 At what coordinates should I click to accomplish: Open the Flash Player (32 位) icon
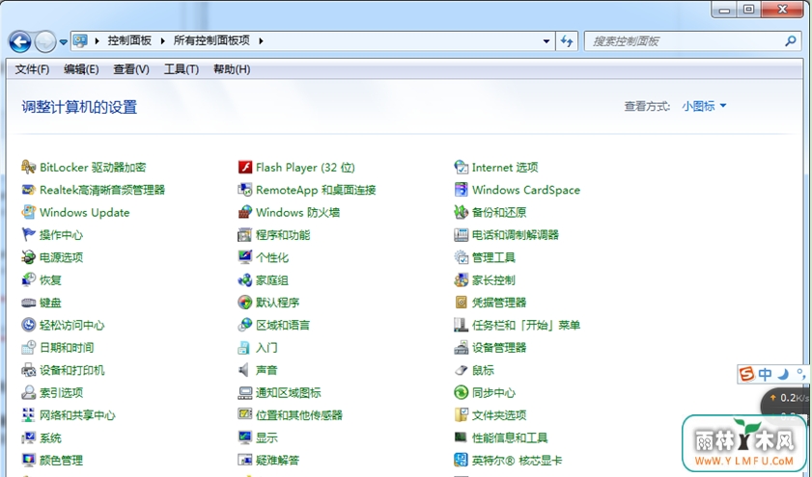tap(244, 167)
